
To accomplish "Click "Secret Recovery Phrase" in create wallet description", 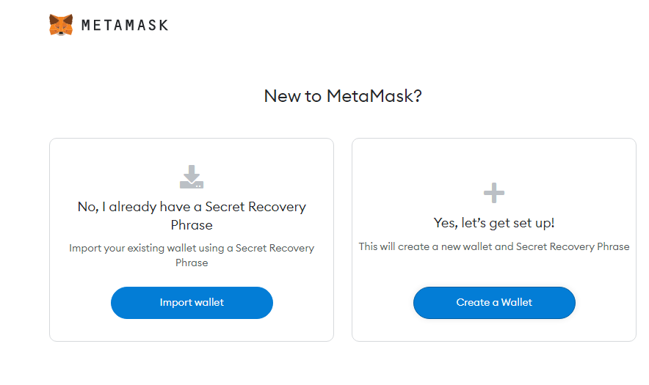I will [573, 247].
